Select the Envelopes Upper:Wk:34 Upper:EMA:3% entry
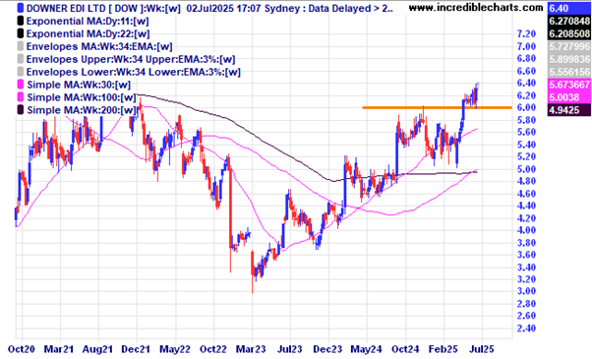Viewport: 592px width, 359px height. coord(131,59)
